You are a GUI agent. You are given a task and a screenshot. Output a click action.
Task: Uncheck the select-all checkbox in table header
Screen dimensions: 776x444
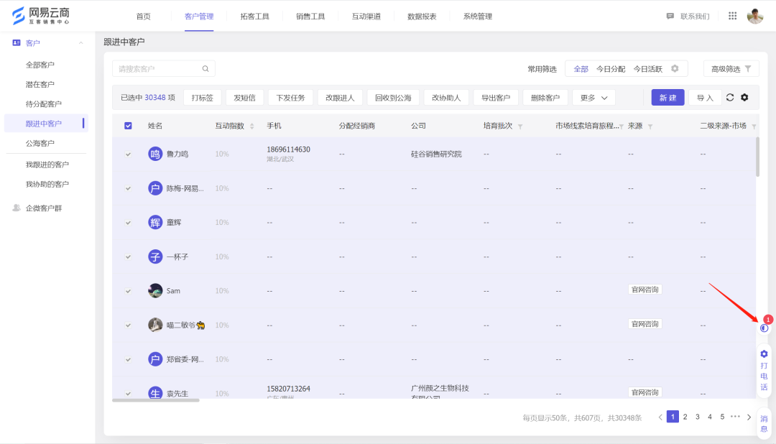pyautogui.click(x=128, y=125)
